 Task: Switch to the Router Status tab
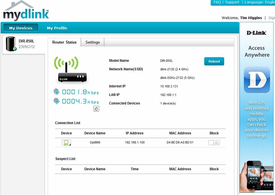[x=64, y=42]
